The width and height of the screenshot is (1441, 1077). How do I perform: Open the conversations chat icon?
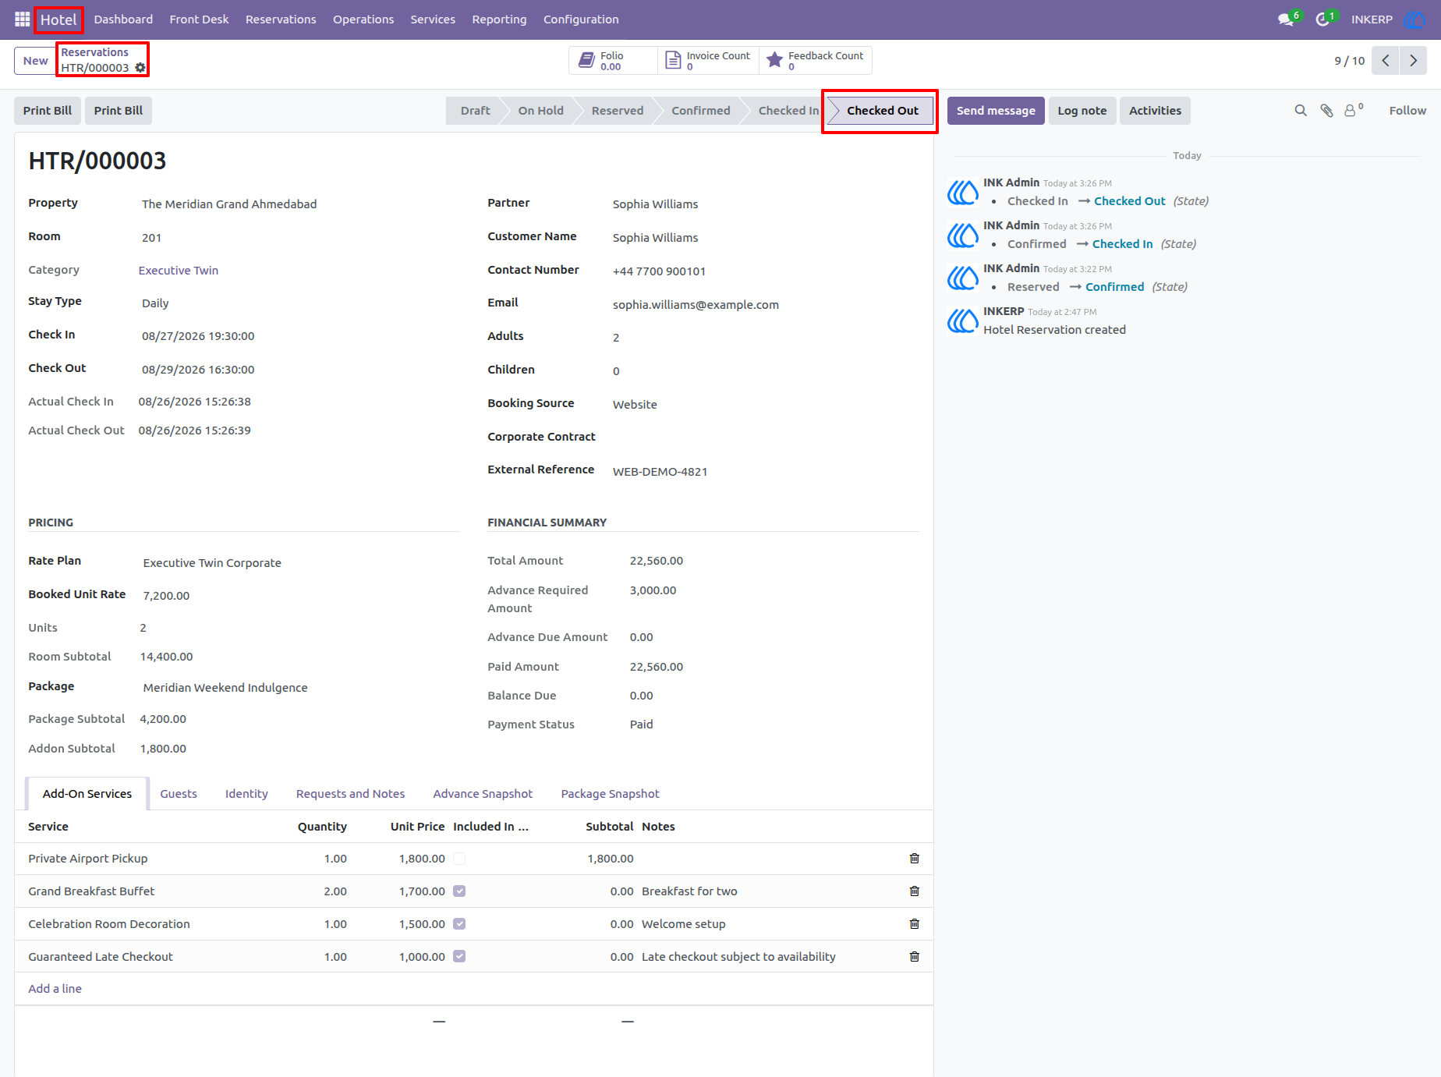point(1286,19)
